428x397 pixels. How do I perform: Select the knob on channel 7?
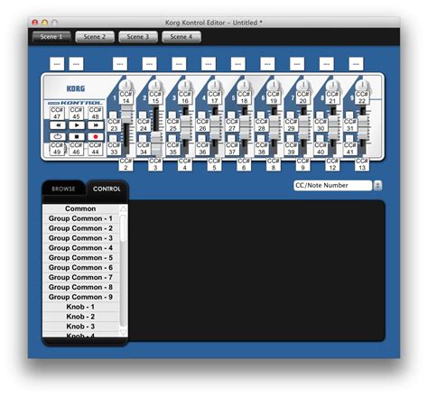tap(303, 86)
